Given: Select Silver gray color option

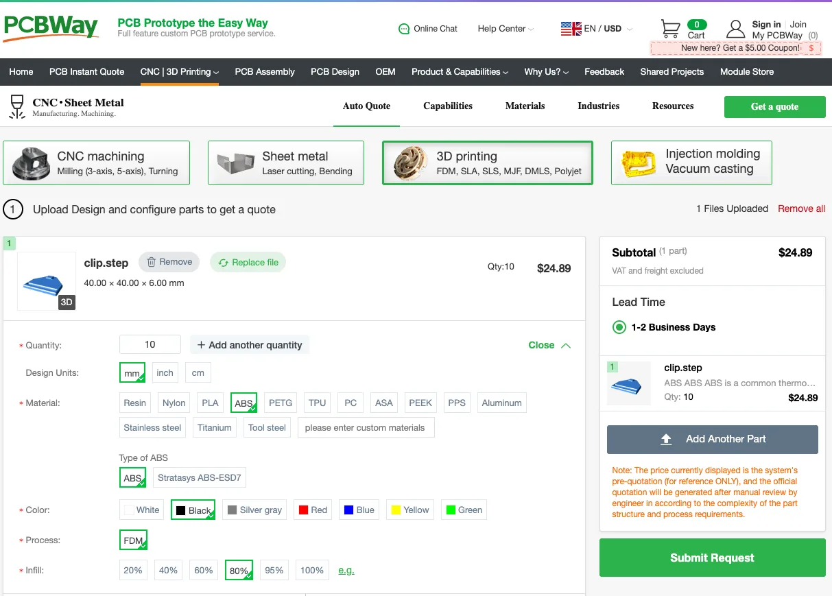Looking at the screenshot, I should 254,510.
